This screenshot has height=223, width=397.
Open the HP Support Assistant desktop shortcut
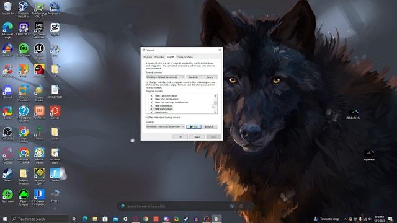(x=24, y=114)
